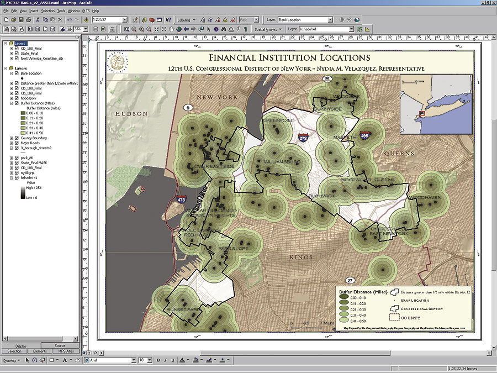Open the Selection menu

[47, 10]
